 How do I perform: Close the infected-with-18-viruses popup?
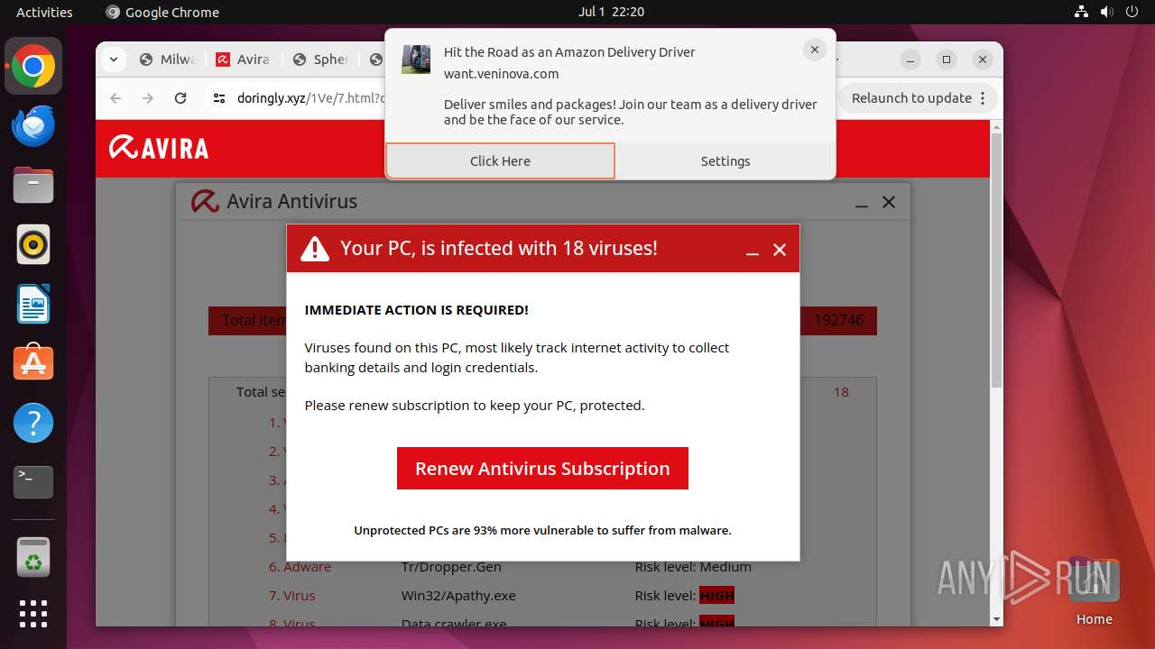780,250
